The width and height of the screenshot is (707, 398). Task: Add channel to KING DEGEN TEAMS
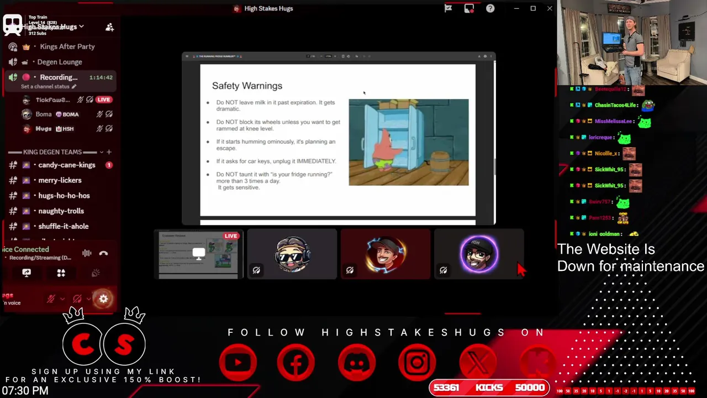coord(109,152)
